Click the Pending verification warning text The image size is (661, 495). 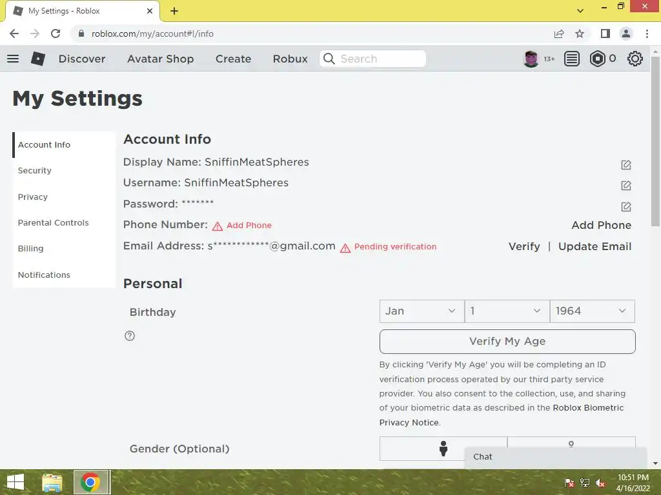point(396,246)
